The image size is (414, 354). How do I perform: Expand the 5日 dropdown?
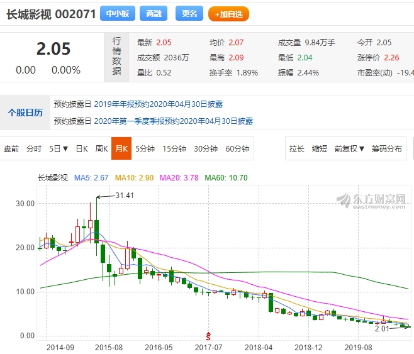(60, 149)
